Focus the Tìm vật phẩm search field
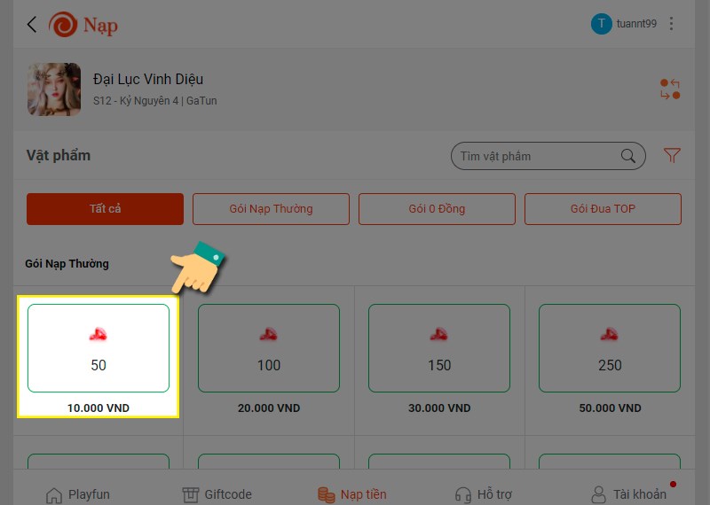 coord(548,156)
